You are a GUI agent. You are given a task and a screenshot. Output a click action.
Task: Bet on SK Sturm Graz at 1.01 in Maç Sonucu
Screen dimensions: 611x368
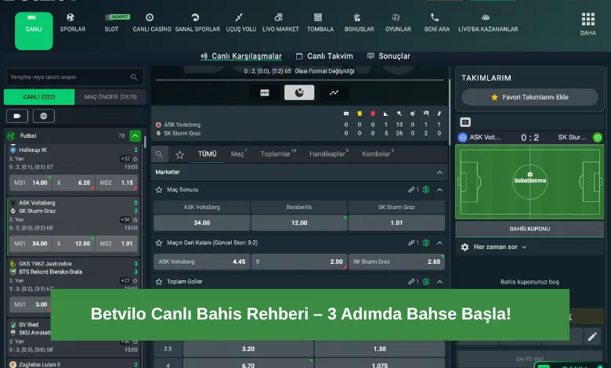tap(396, 222)
